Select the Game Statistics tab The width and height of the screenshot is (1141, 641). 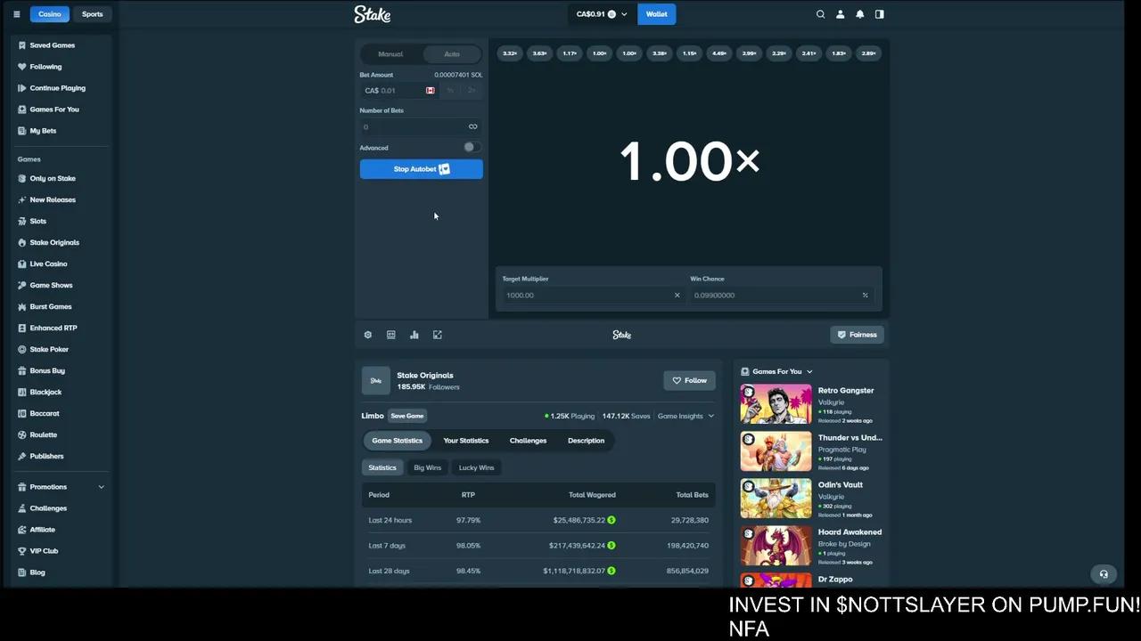point(397,441)
